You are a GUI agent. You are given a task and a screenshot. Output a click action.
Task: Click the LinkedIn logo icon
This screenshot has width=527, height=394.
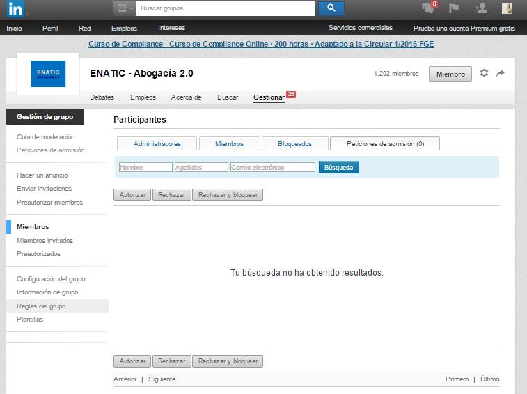15,9
